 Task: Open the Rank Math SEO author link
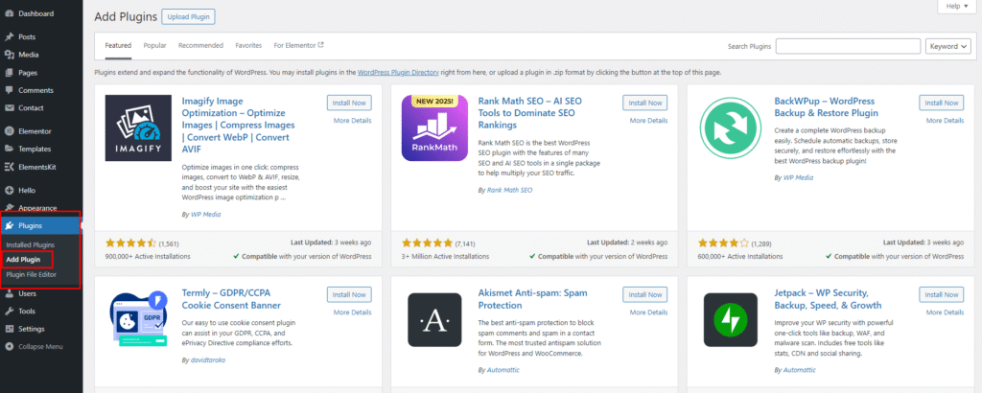click(x=510, y=190)
